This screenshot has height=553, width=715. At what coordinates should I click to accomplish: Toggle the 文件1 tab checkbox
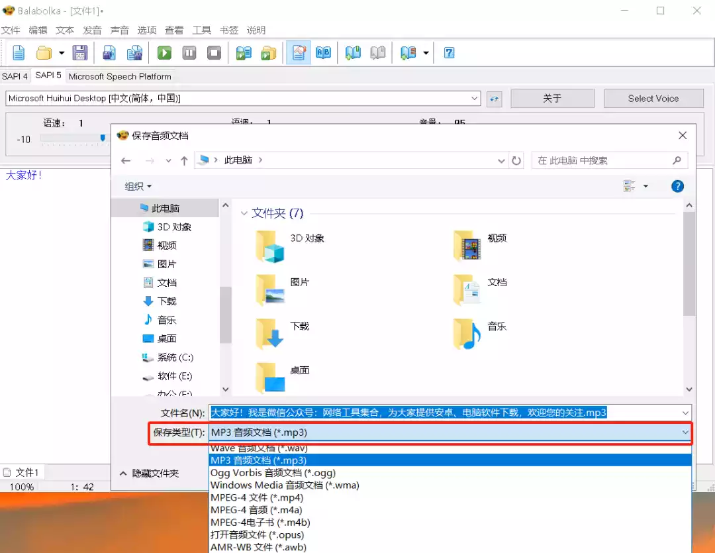click(x=7, y=472)
